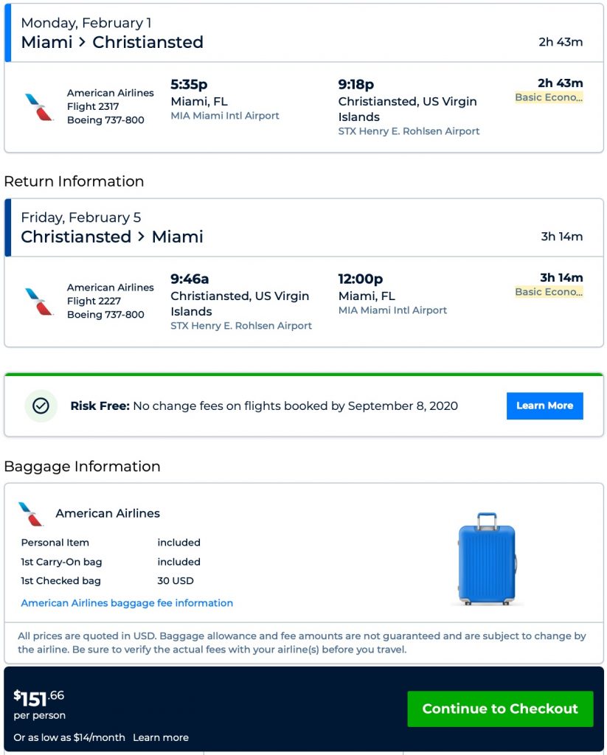This screenshot has width=607, height=755.
Task: Click the Flight 2317 details text
Action: point(91,107)
